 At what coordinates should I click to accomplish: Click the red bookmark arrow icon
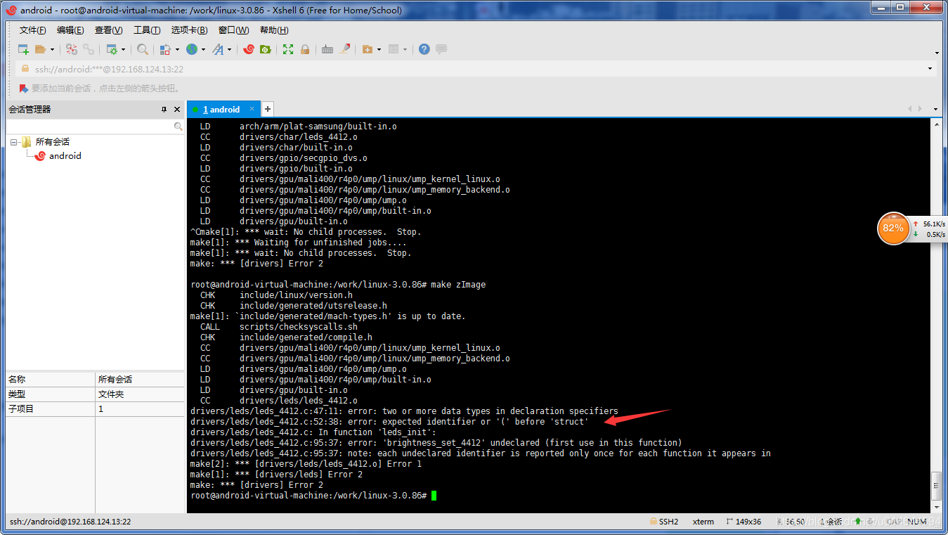pos(24,89)
